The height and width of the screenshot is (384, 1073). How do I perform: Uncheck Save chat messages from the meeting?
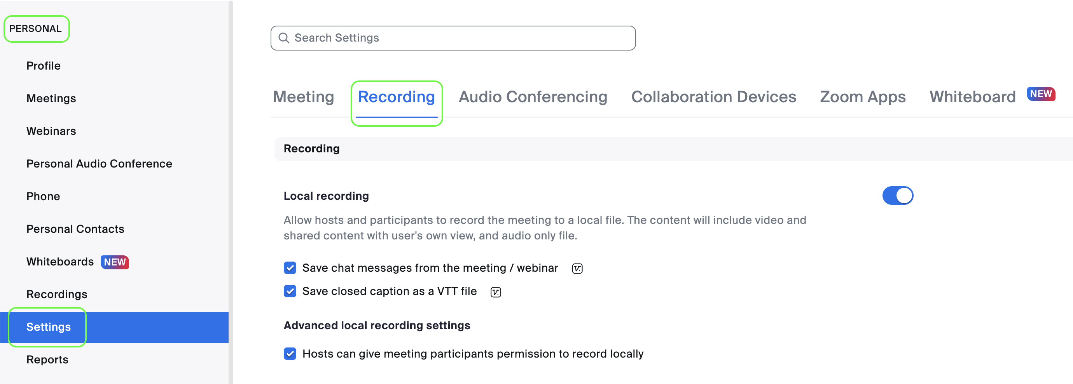click(290, 268)
